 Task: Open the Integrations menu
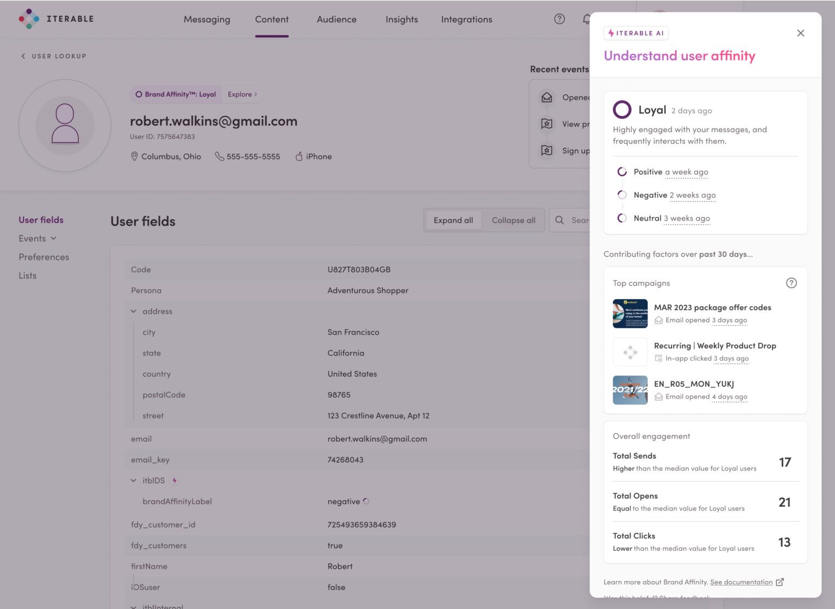tap(466, 20)
